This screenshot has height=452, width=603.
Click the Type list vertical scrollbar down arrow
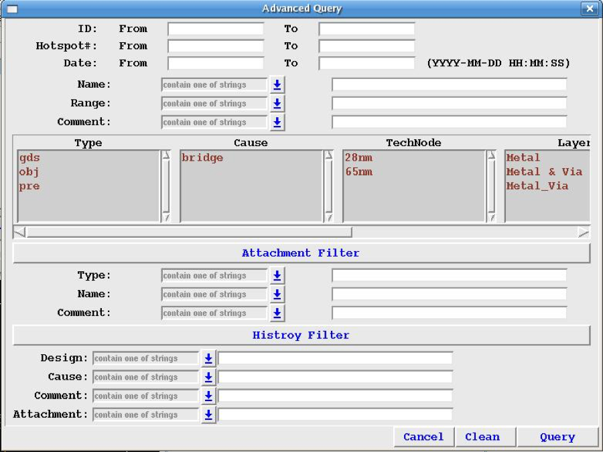pos(166,217)
